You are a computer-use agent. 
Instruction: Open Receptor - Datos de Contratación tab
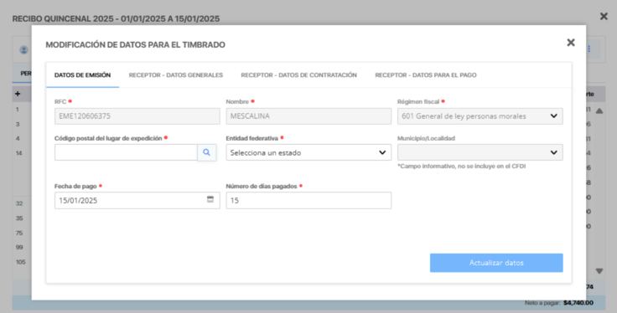point(299,75)
